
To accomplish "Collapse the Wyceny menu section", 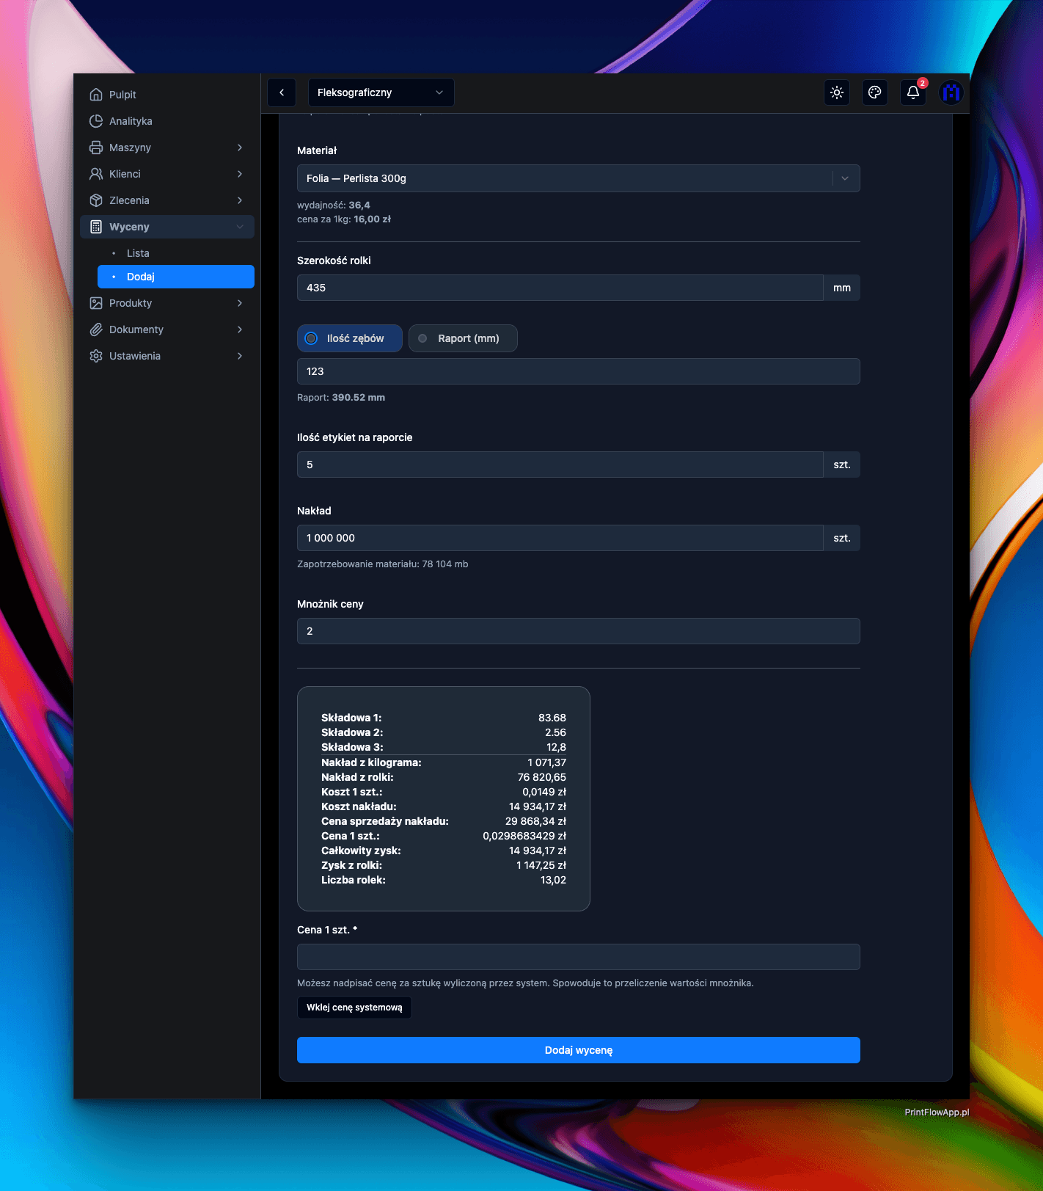I will click(x=240, y=227).
